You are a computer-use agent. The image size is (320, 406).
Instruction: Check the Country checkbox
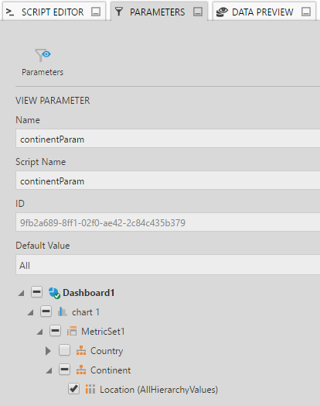coord(64,350)
